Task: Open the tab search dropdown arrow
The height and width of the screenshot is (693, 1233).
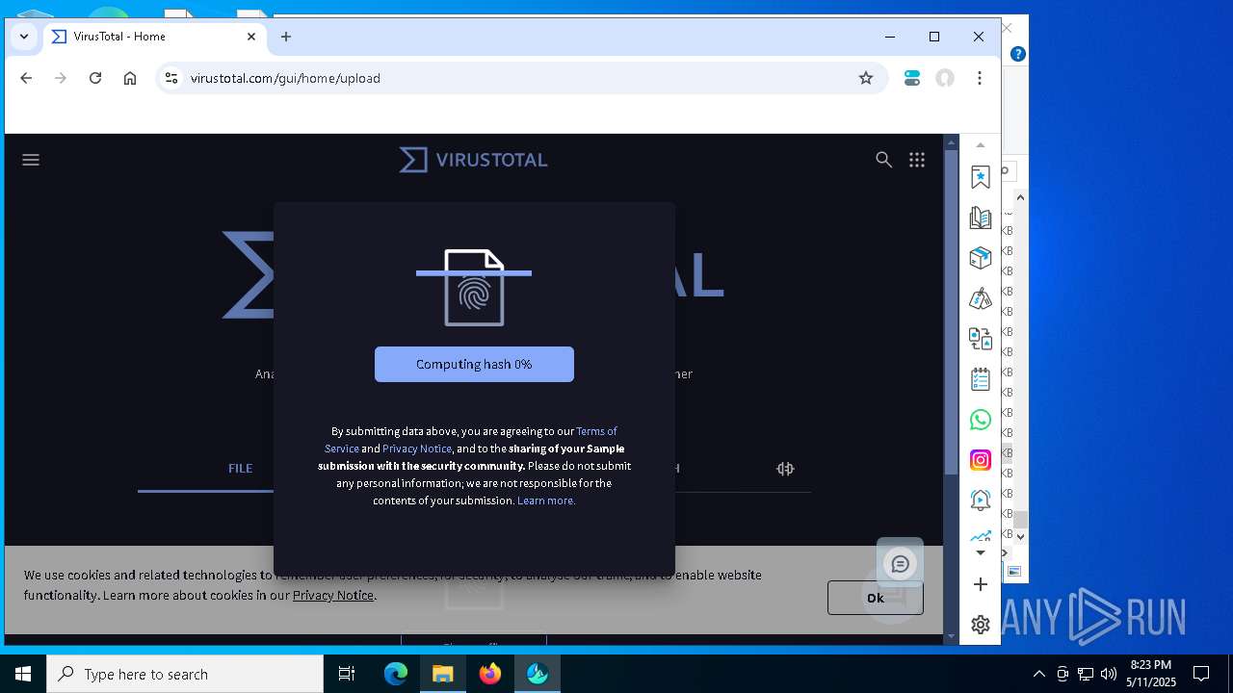Action: click(24, 37)
